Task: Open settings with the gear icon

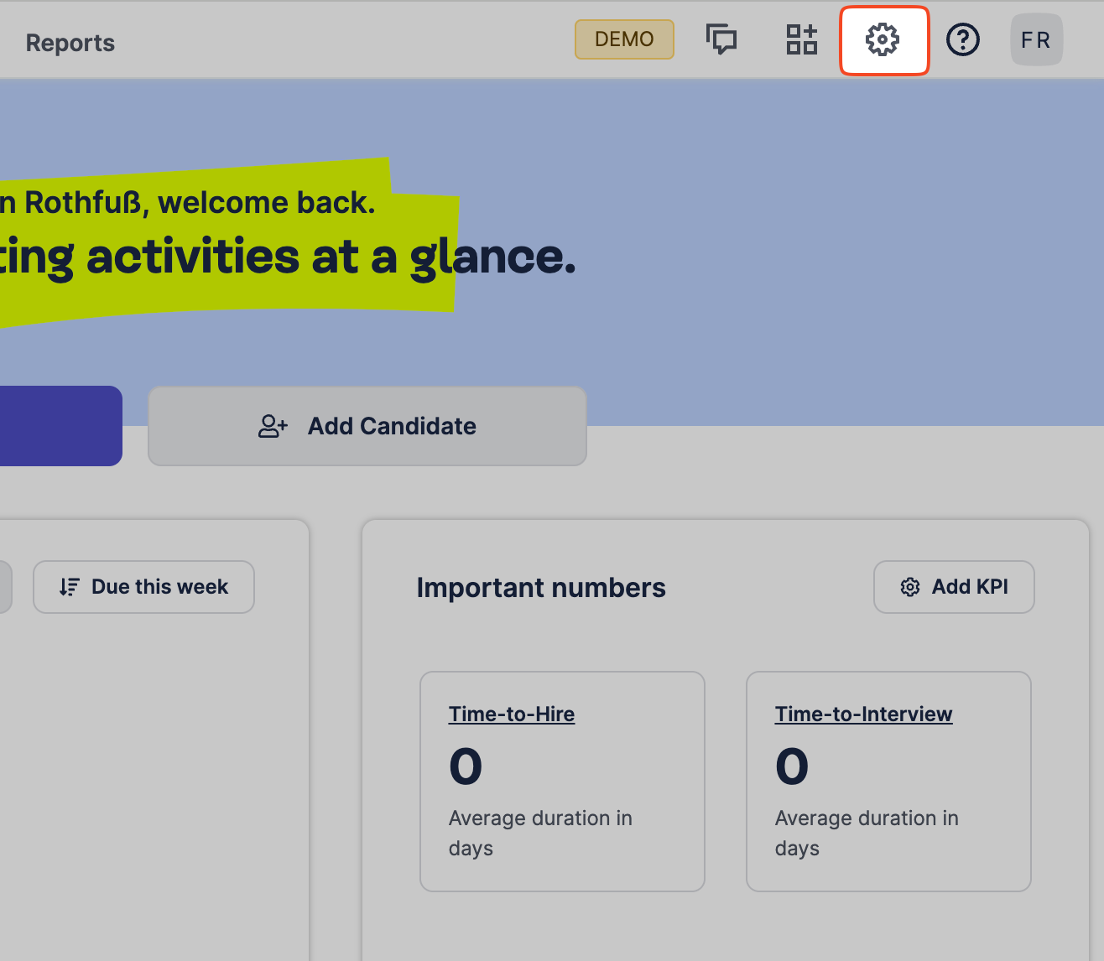Action: point(883,40)
